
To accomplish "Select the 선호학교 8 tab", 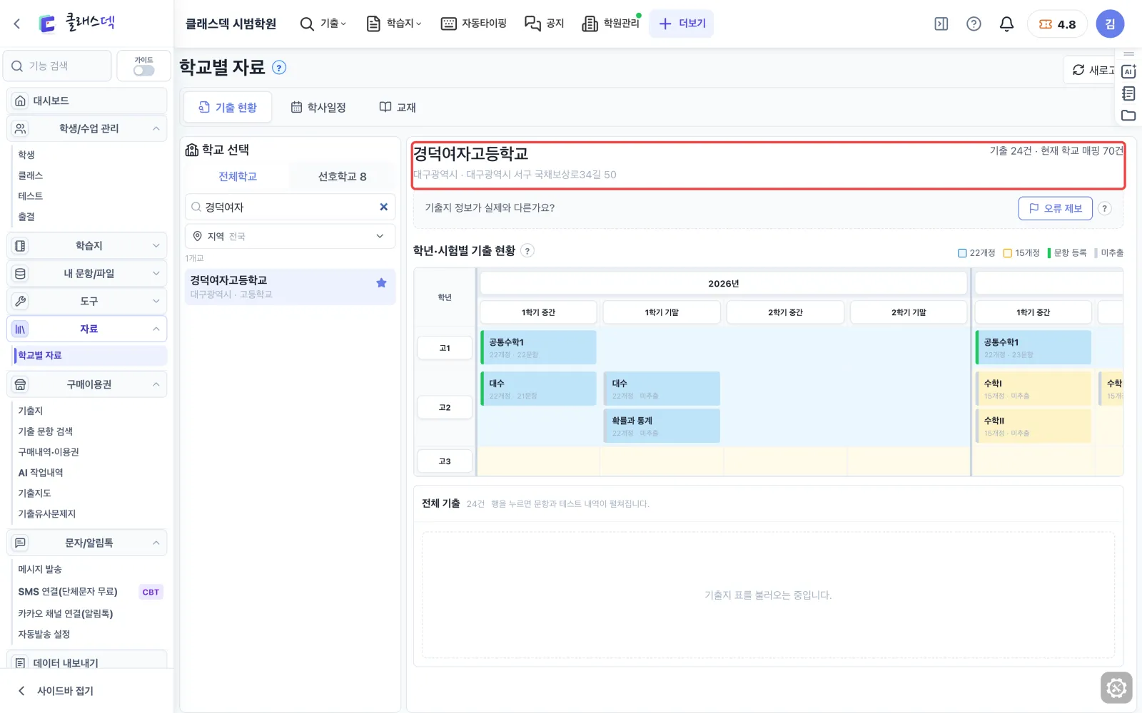I will point(343,176).
